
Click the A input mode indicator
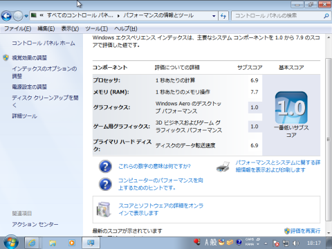(207, 242)
